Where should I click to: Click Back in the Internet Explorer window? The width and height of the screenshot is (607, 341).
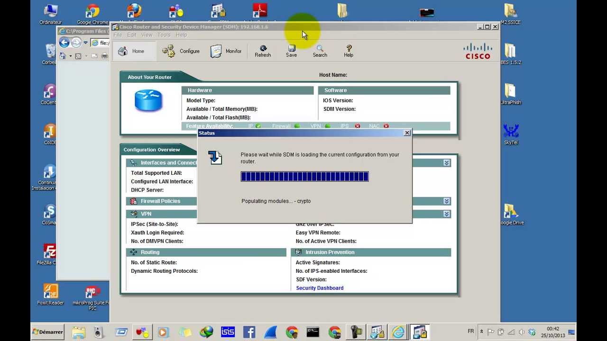pyautogui.click(x=64, y=43)
